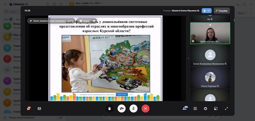Click phone call icon in chat header

point(238,4)
